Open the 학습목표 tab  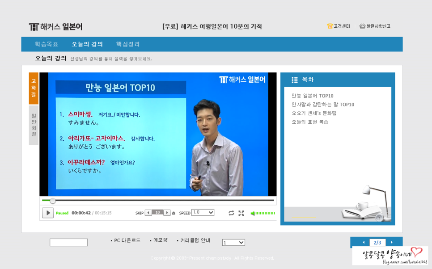(x=47, y=44)
